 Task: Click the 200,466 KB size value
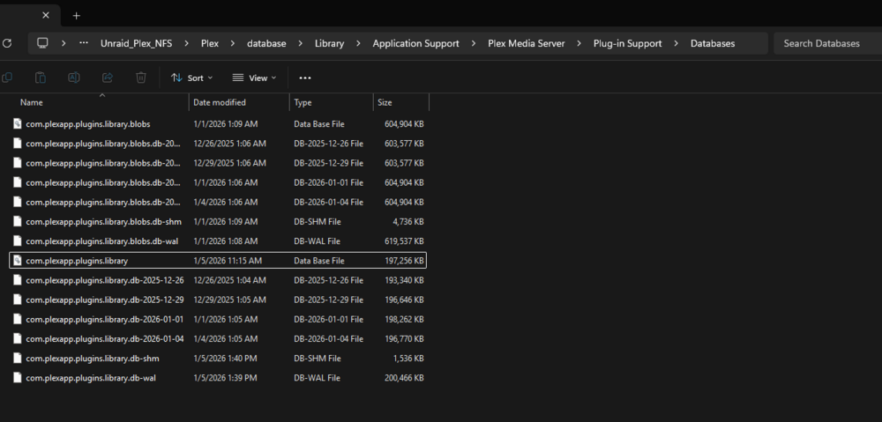coord(404,378)
